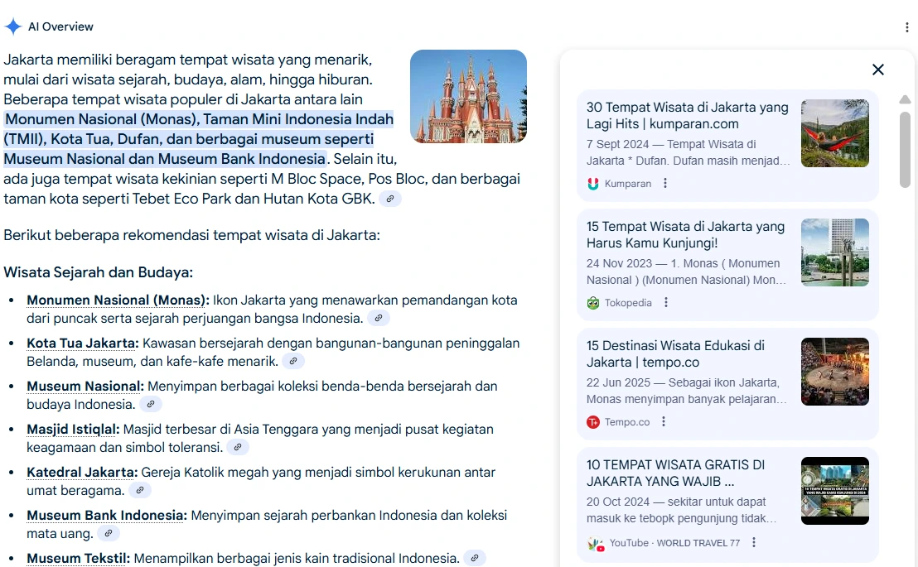Open more options for YouTube World Travel source
Screen dimensions: 918x567
(754, 542)
